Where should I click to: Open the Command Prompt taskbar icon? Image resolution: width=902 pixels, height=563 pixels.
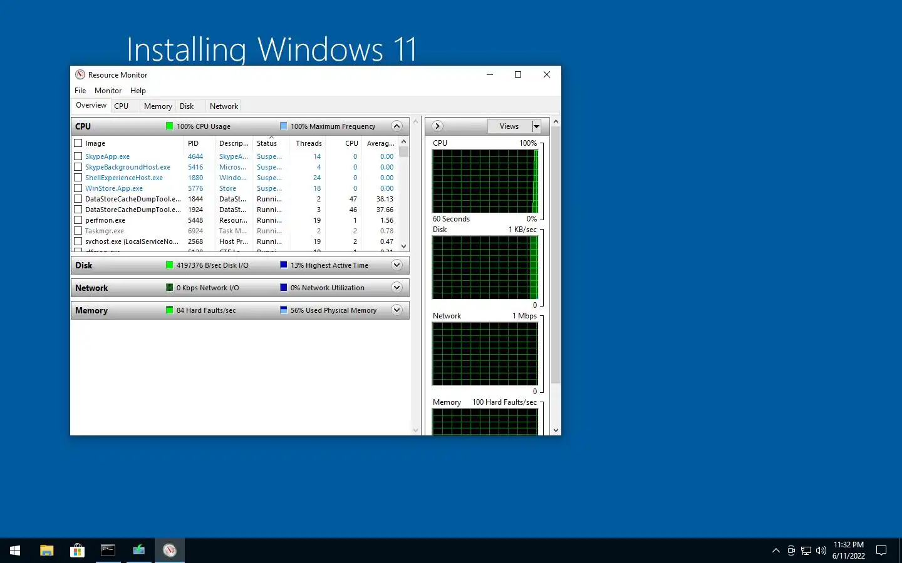tap(108, 550)
